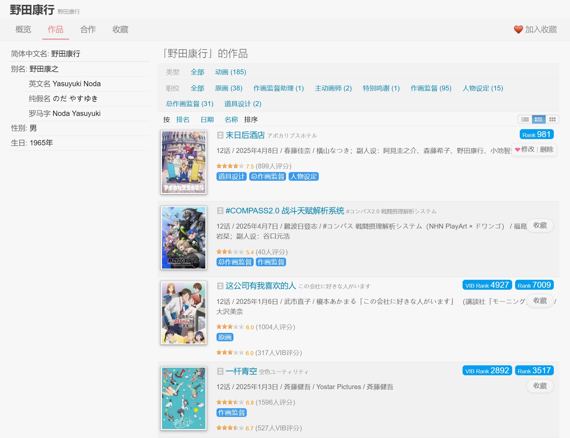
Task: Open the 末日后酒店 work page
Action: [x=245, y=135]
